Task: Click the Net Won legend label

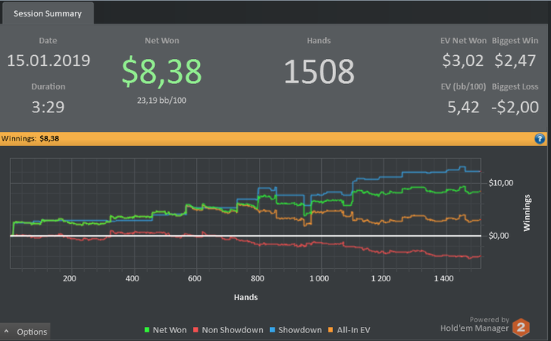Action: 170,330
